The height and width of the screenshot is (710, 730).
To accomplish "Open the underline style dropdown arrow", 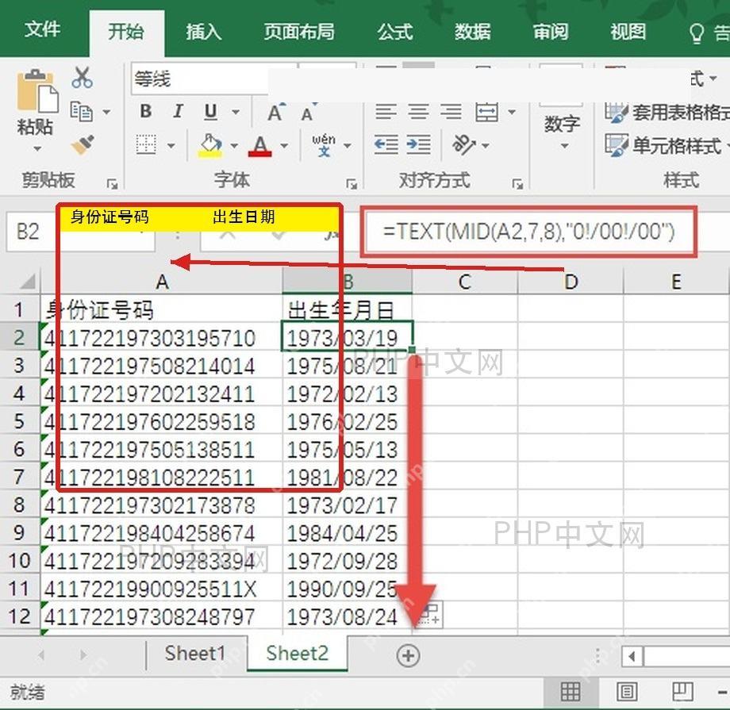I will (x=236, y=112).
